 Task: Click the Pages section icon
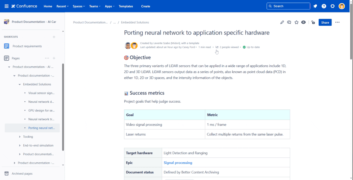[x=6, y=58]
